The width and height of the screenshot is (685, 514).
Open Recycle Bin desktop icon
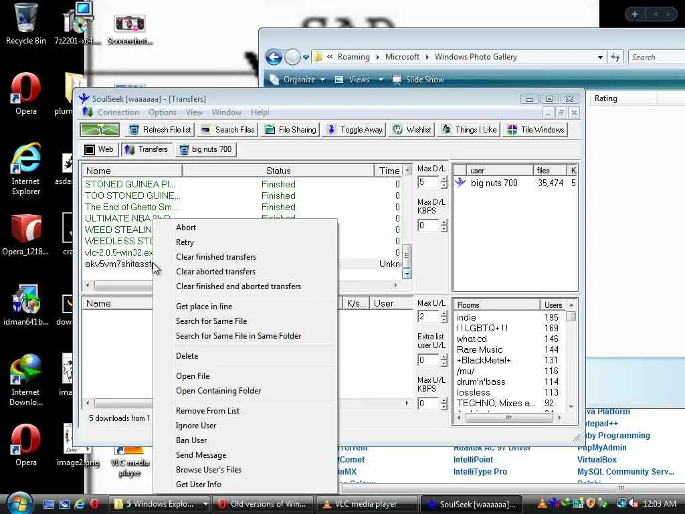click(26, 24)
